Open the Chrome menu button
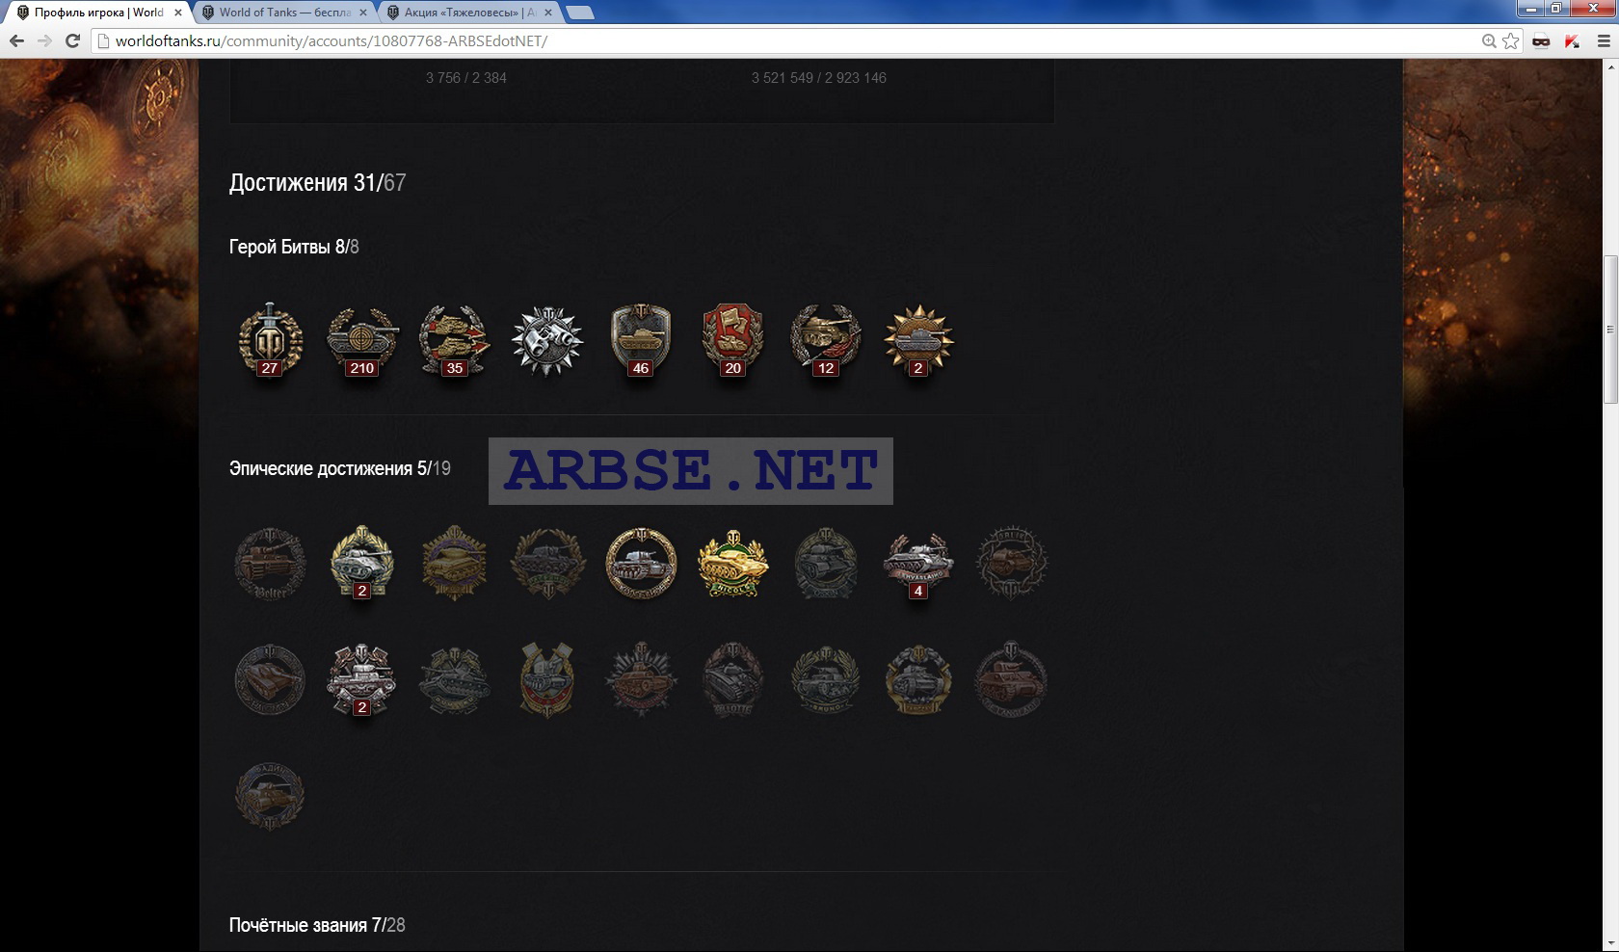The width and height of the screenshot is (1619, 952). 1604,40
